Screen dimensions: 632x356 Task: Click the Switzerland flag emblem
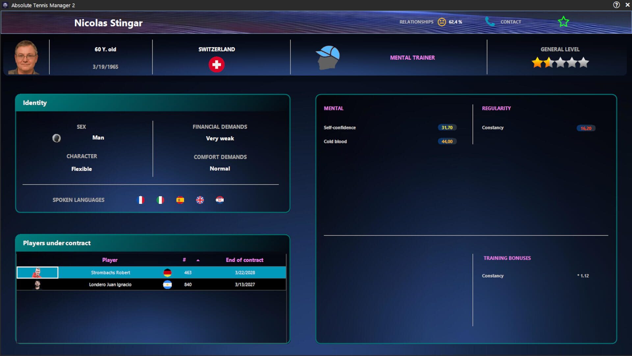[216, 65]
